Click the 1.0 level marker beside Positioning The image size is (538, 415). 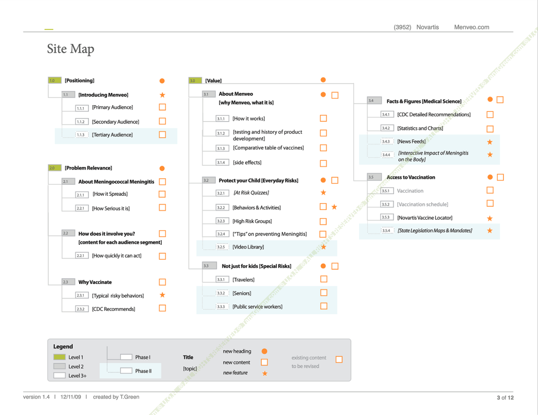(55, 80)
